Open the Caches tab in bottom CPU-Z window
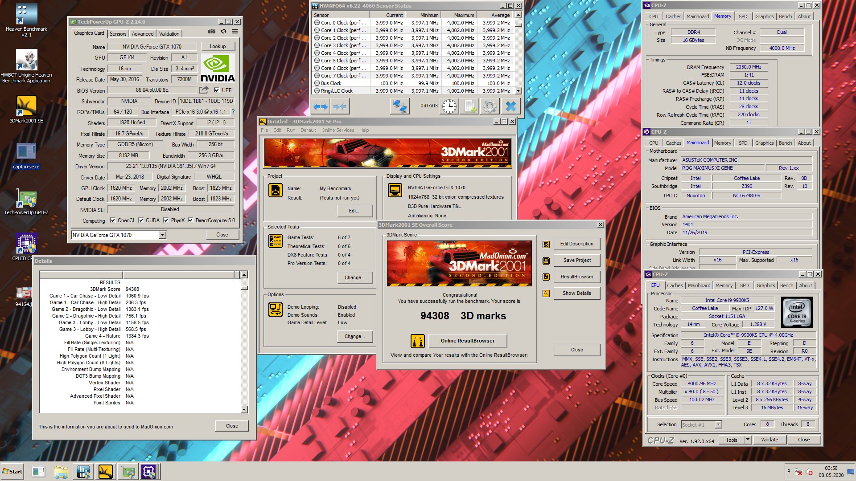Viewport: 856px width, 481px height. (x=675, y=285)
